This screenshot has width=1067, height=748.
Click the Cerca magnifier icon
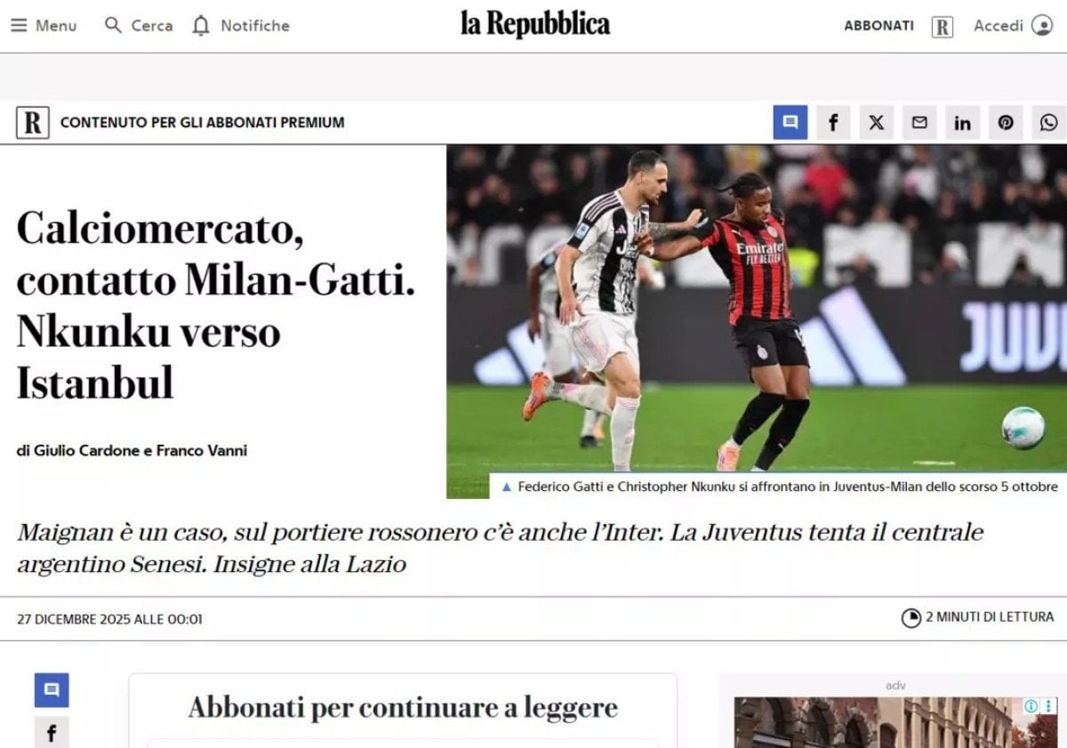click(113, 25)
